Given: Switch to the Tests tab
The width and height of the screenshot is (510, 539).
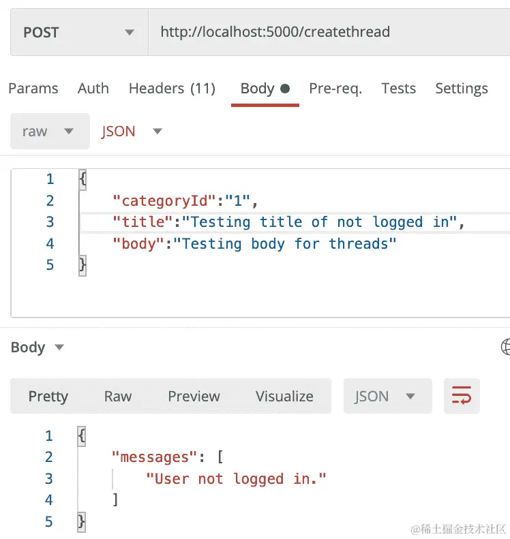Looking at the screenshot, I should pos(399,89).
